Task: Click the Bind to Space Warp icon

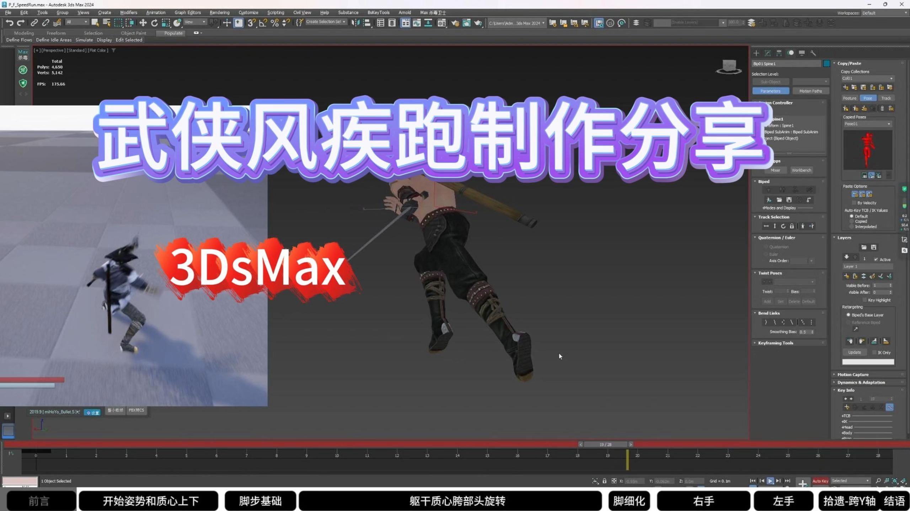Action: pos(57,23)
